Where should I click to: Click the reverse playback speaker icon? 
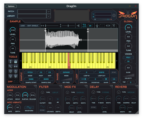click(x=78, y=26)
